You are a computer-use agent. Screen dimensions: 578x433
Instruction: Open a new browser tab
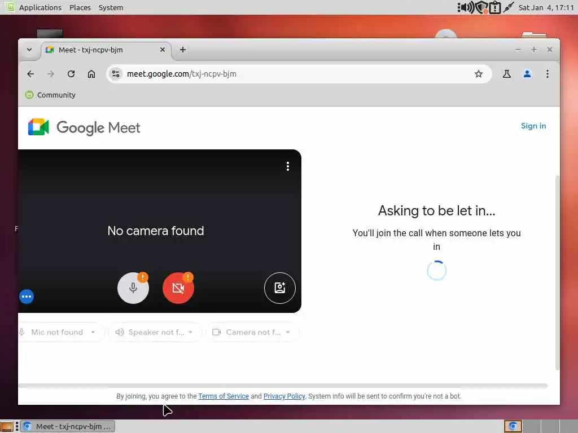[183, 50]
